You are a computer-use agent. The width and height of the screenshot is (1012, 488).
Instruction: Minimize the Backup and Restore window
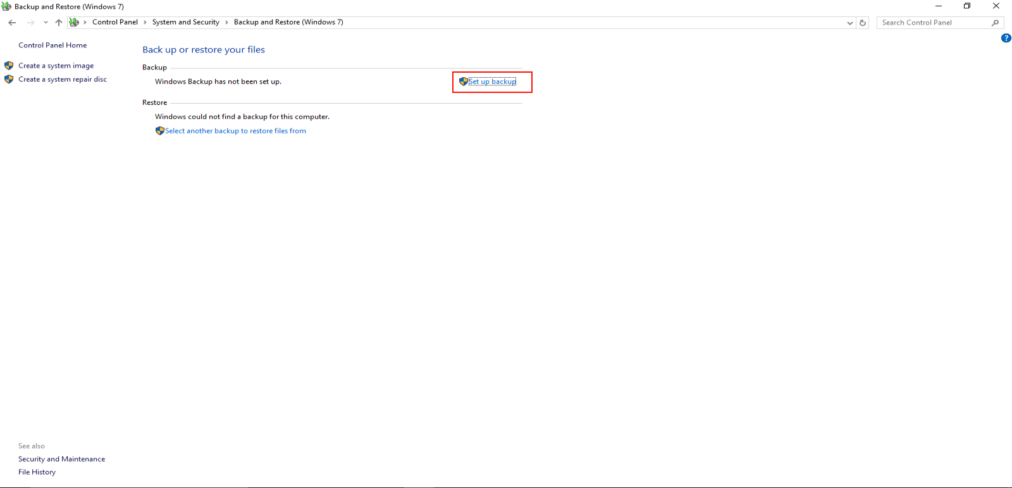[x=939, y=6]
